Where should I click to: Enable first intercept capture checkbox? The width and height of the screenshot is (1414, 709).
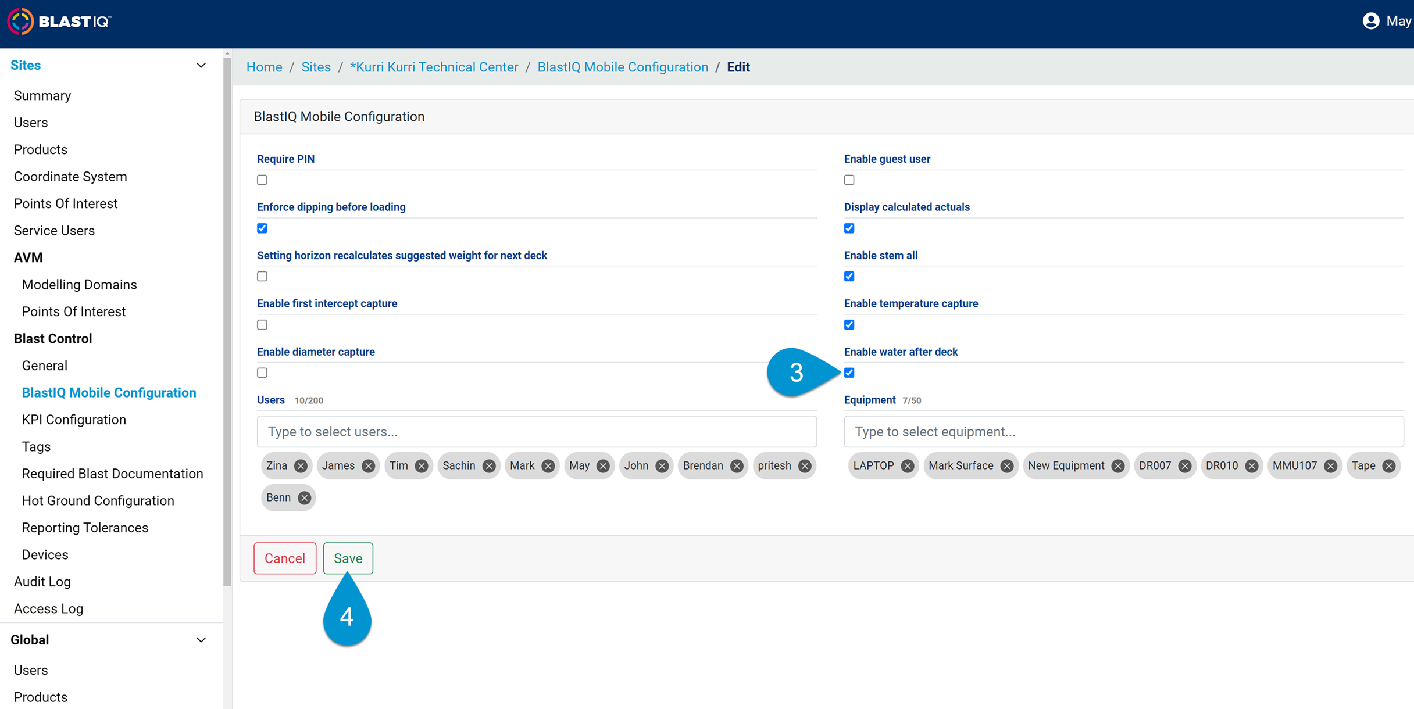coord(262,325)
